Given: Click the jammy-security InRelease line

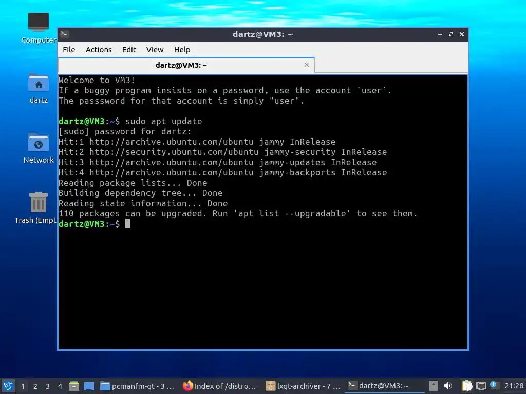Looking at the screenshot, I should [223, 152].
